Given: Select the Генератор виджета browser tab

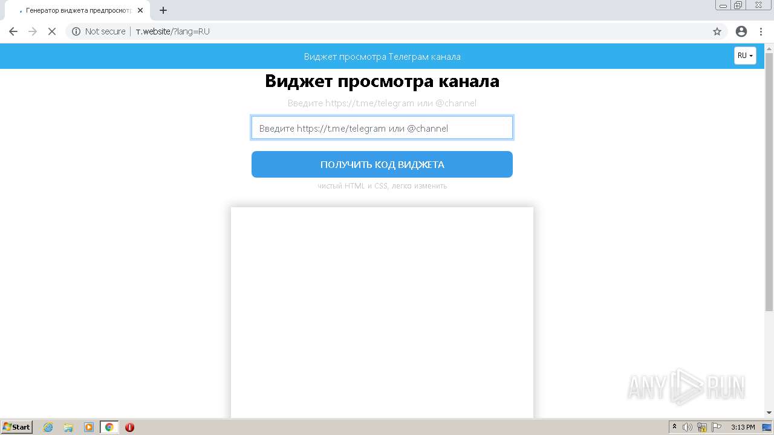Looking at the screenshot, I should (77, 10).
